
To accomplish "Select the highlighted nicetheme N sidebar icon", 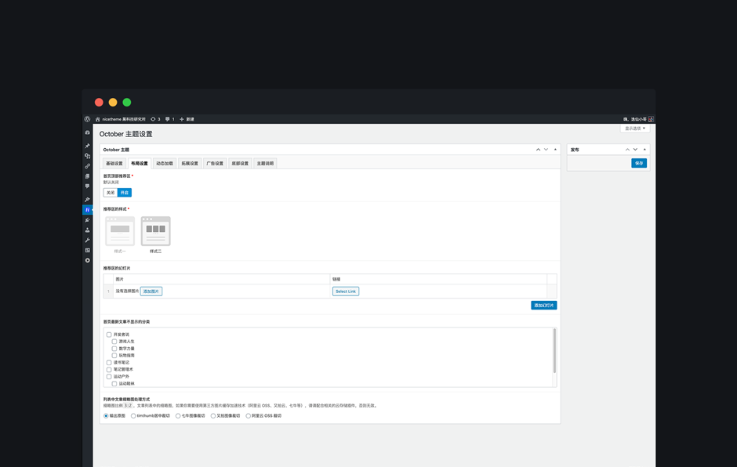I will point(88,209).
